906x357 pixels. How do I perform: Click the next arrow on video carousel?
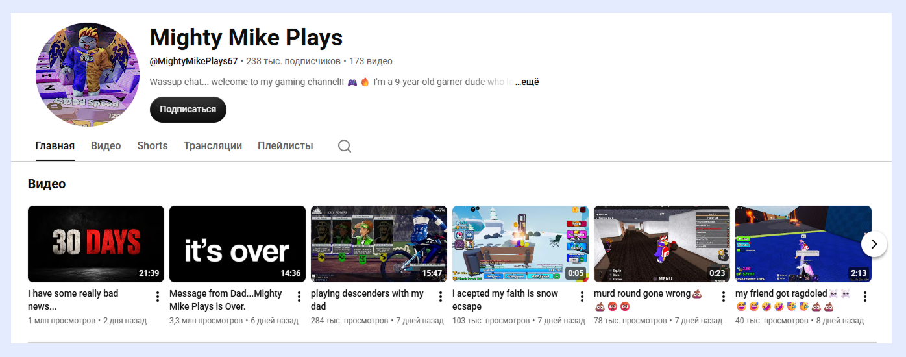[874, 244]
